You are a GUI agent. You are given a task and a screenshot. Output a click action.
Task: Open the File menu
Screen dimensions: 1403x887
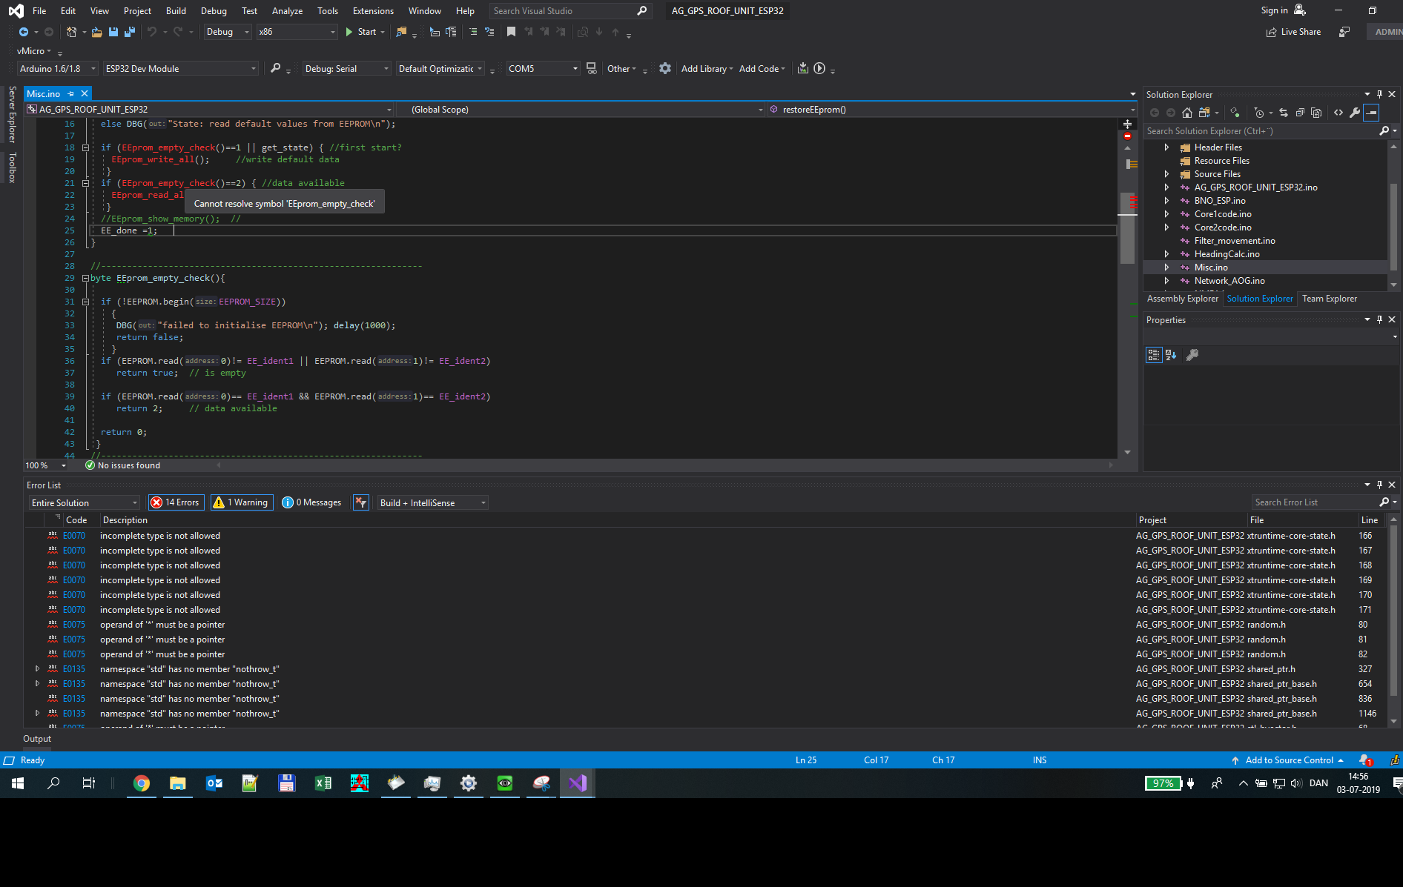pyautogui.click(x=39, y=10)
